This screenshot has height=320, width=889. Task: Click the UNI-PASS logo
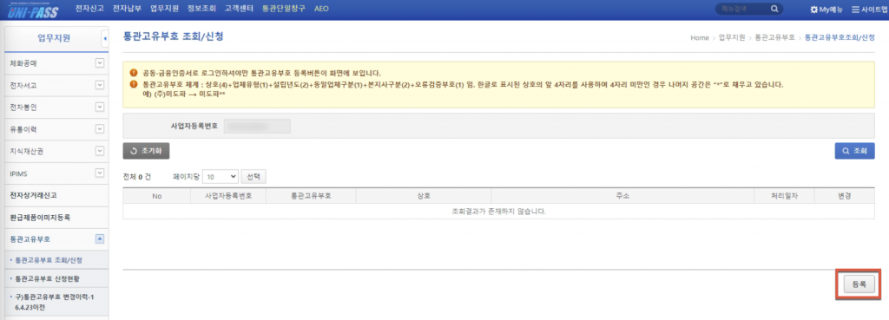[x=35, y=10]
